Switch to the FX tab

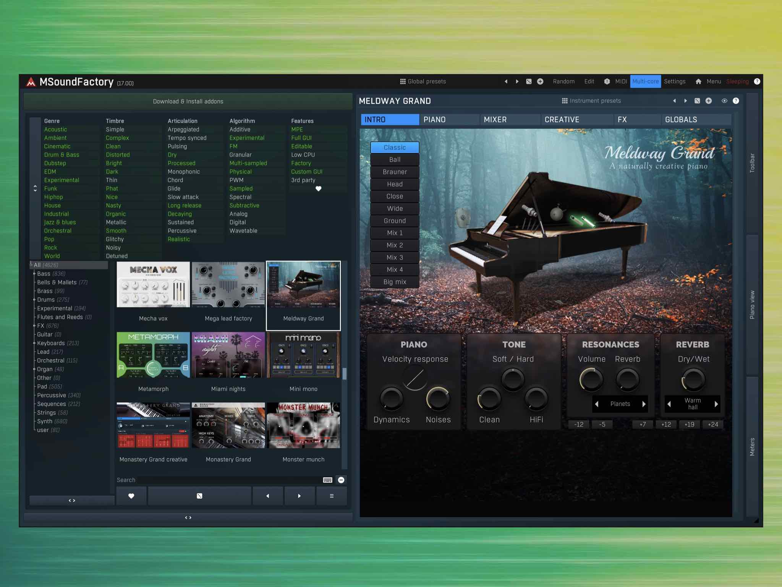[x=637, y=120]
